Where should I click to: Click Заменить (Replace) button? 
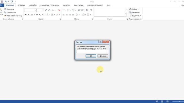pyautogui.click(x=135, y=12)
